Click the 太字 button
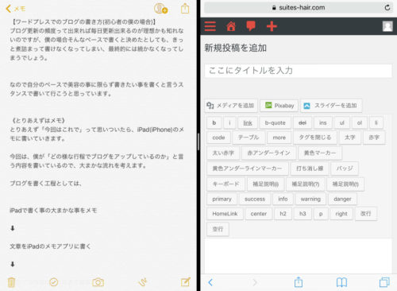Image resolution: width=397 pixels, height=291 pixels. point(350,138)
